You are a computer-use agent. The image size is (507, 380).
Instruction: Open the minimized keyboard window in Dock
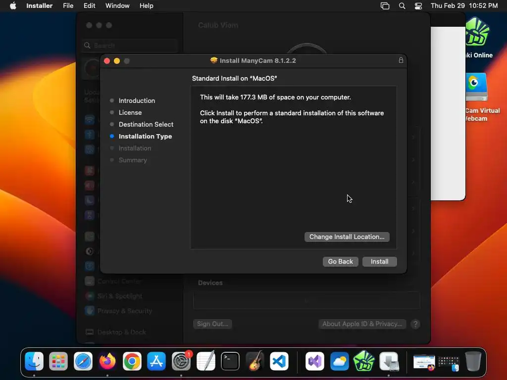tap(449, 363)
